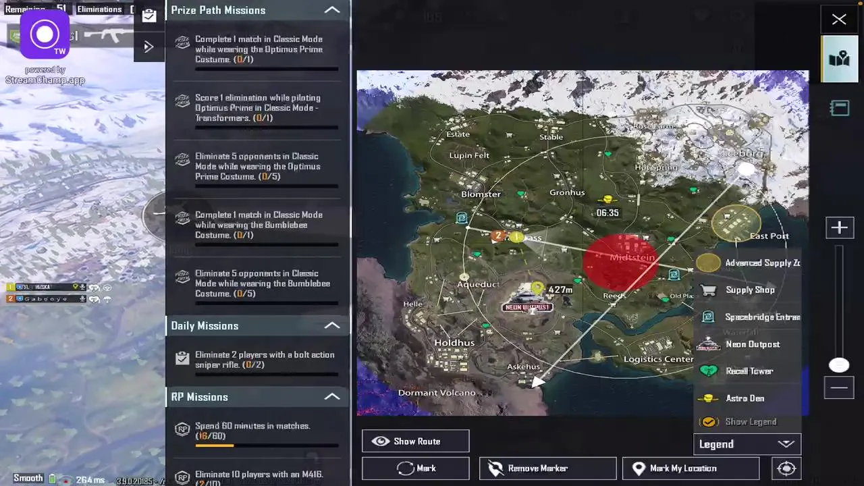Click Eliminate 10 players with M416 mission
This screenshot has width=864, height=486.
257,476
